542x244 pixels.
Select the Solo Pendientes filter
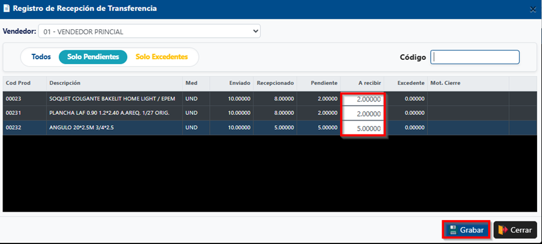[x=93, y=57]
